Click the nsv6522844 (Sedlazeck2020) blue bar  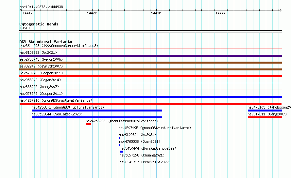(x=97, y=117)
